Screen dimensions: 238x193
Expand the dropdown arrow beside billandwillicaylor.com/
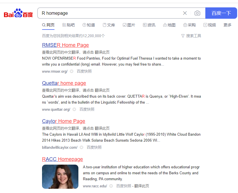coord(82,147)
